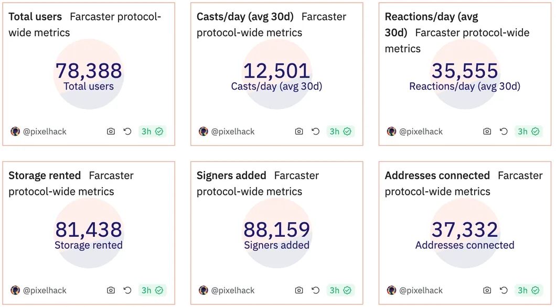Viewport: 556px width, 307px height.
Task: Click camera icon on Reactions/day card
Action: (x=487, y=131)
